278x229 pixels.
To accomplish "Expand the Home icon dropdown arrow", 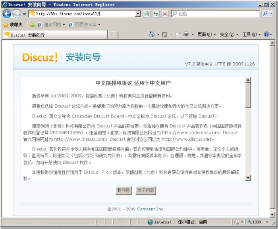I will coord(158,35).
